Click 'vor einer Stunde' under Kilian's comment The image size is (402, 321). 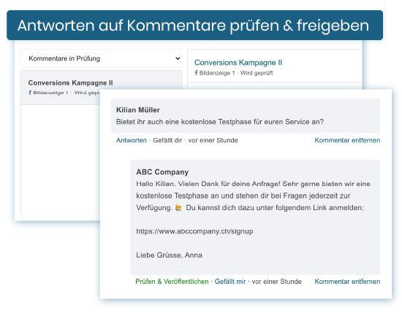click(x=213, y=140)
